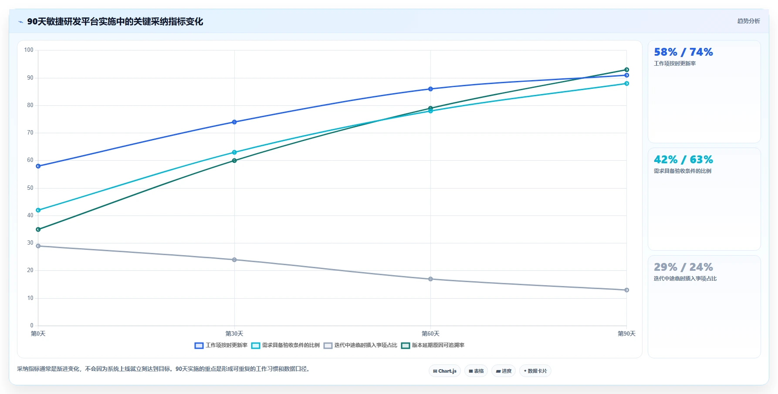The height and width of the screenshot is (394, 778).
Task: Click the 进度 chip
Action: 504,371
